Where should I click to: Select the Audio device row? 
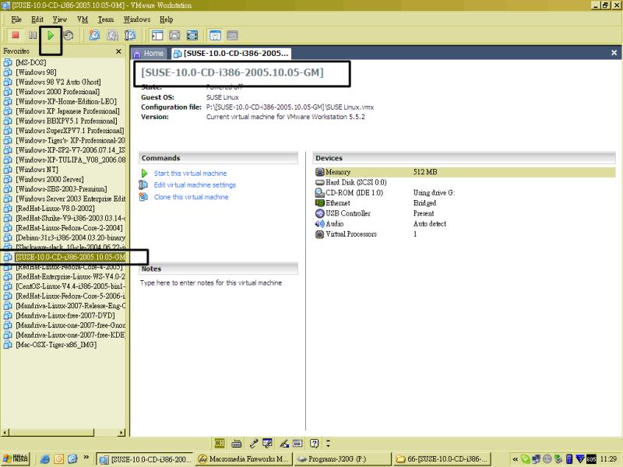464,223
